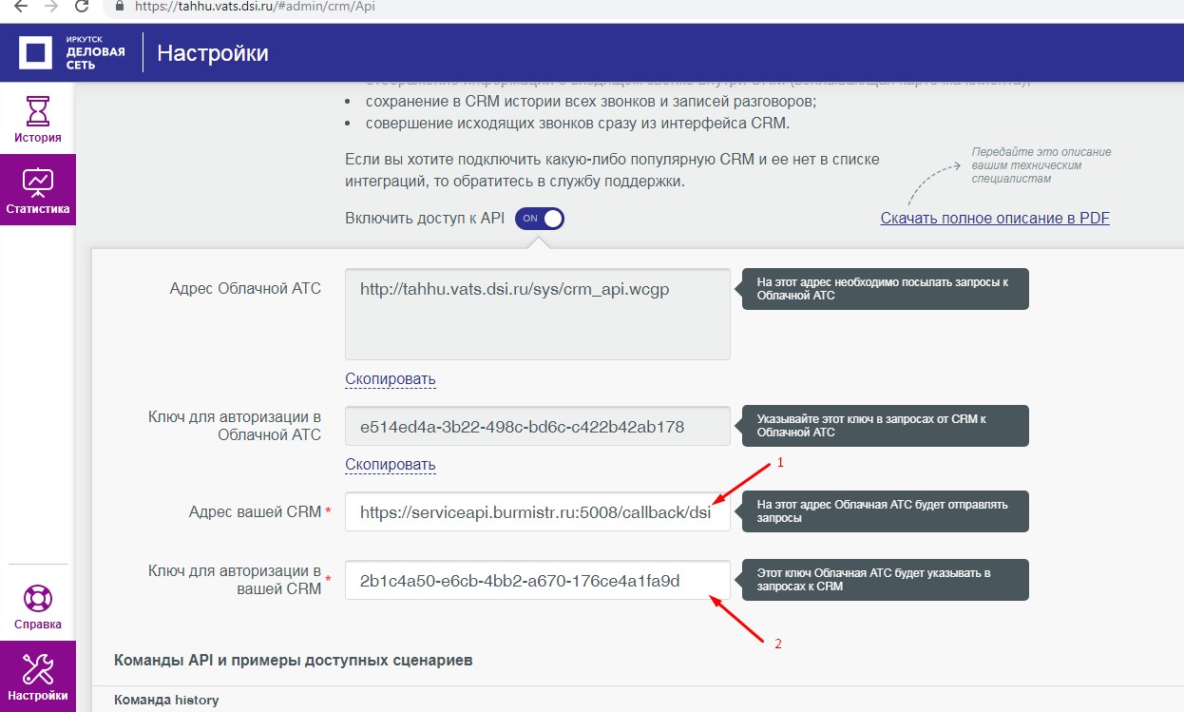Toggle the 'Включить доступ к API' switch

point(540,219)
